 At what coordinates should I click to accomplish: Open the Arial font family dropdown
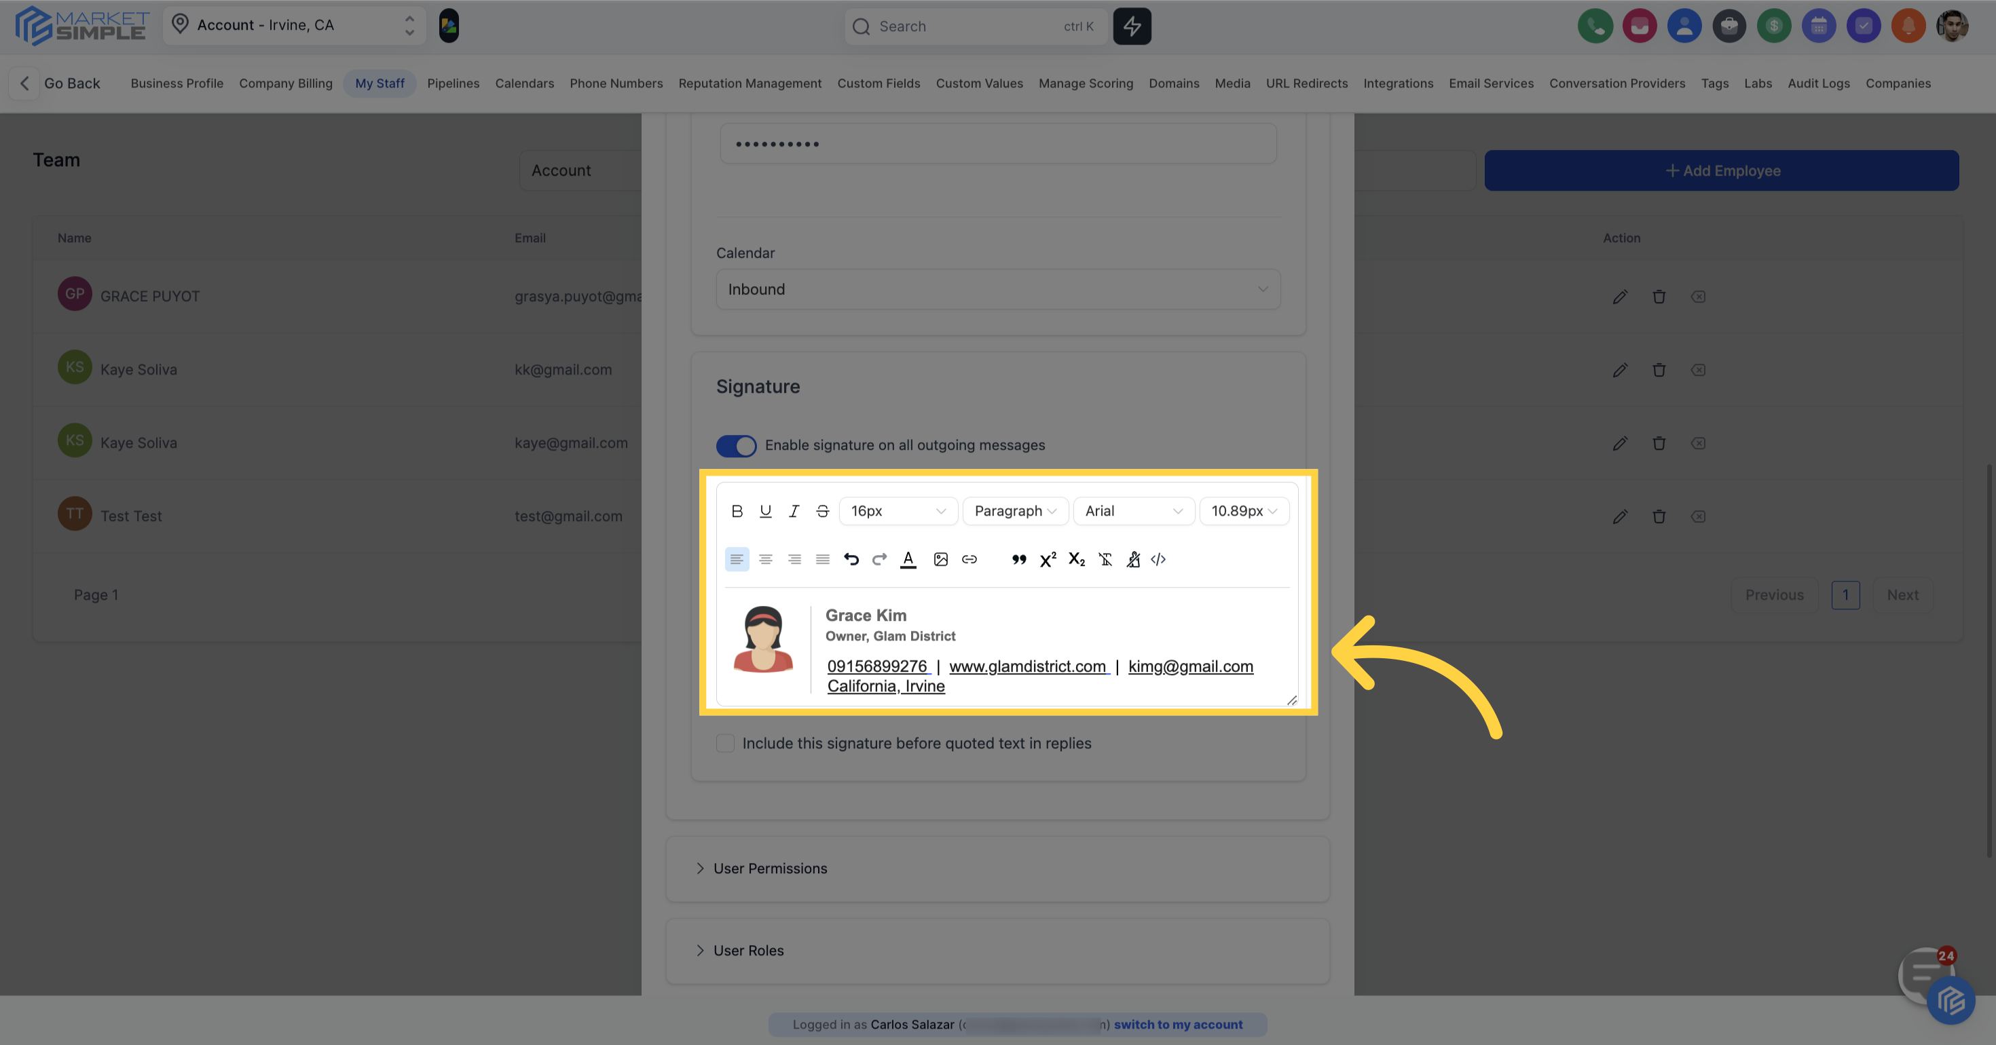[x=1133, y=511]
